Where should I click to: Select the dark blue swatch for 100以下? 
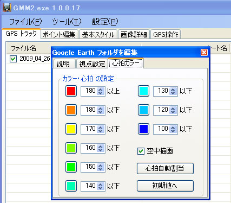[143, 129]
